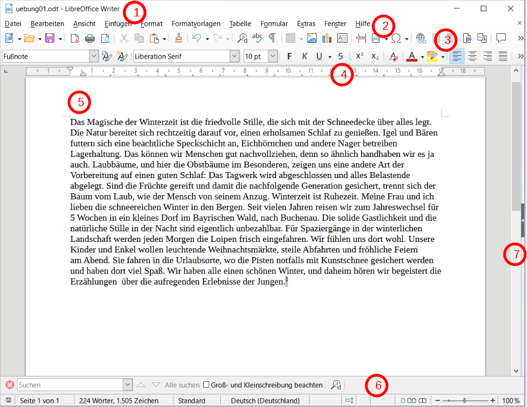Open Find and Replace from the toolbar

(242, 39)
